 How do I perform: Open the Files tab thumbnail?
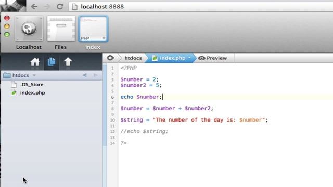61,29
